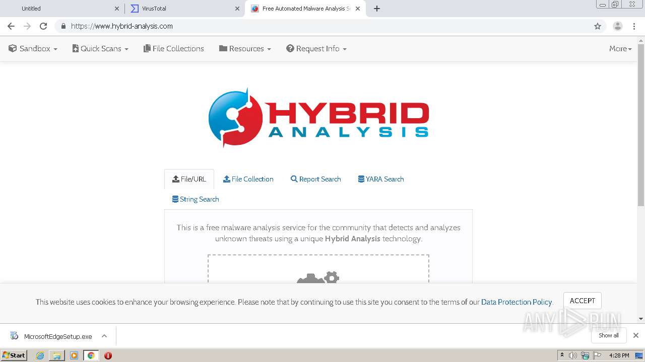The width and height of the screenshot is (645, 362).
Task: View site security lock information
Action: tap(63, 26)
